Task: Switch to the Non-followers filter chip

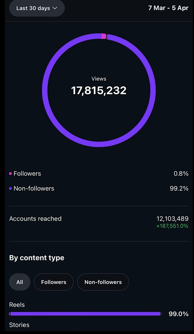Action: coord(103,282)
